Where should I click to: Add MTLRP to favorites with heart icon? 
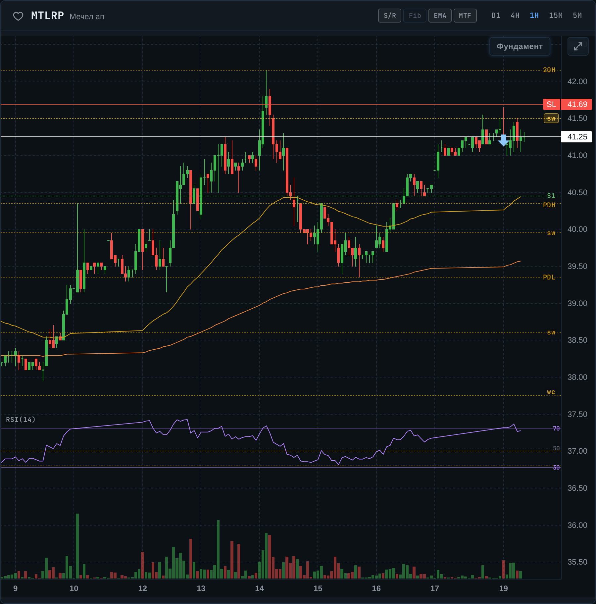pos(18,16)
